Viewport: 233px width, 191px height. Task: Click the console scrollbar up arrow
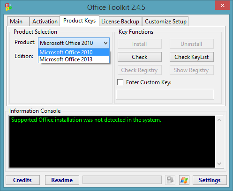[x=219, y=120]
